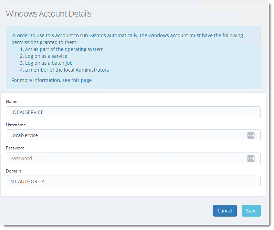Select 'a member of the local Administrators' item

tap(64, 70)
